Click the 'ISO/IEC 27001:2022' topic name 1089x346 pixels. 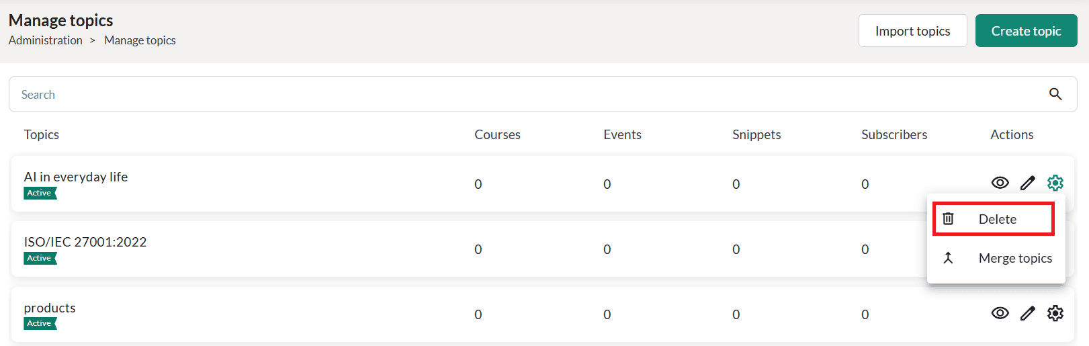[x=85, y=242]
